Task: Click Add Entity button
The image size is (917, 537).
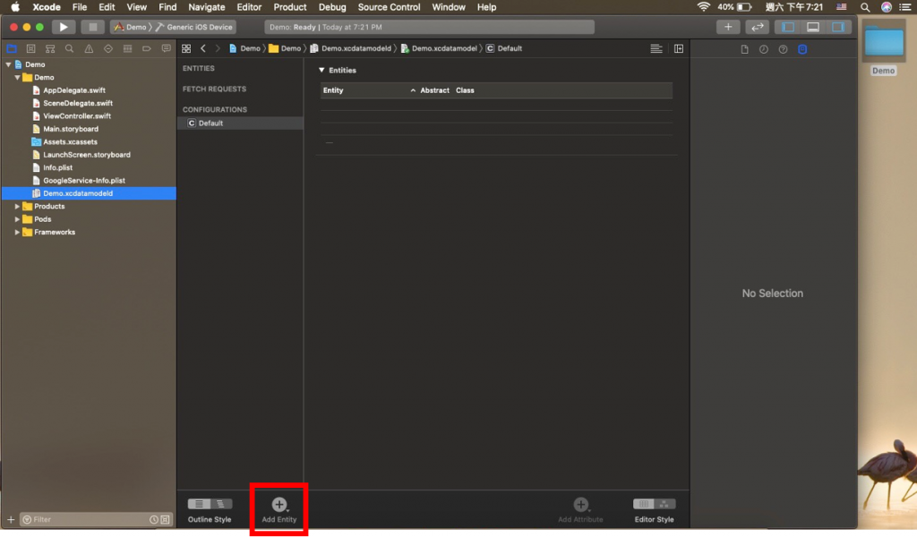Action: tap(279, 509)
